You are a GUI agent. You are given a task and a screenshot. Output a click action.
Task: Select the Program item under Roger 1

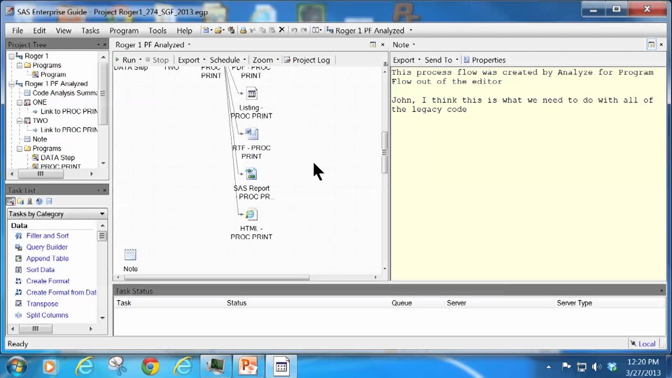pyautogui.click(x=53, y=75)
